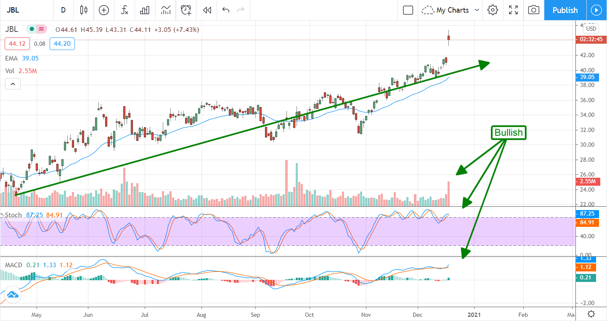Screen dimensions: 607x321
Task: Expand the My Charts dropdown arrow
Action: 477,10
